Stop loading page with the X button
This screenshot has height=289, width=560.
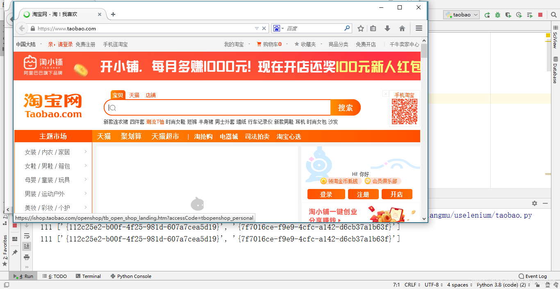(264, 29)
